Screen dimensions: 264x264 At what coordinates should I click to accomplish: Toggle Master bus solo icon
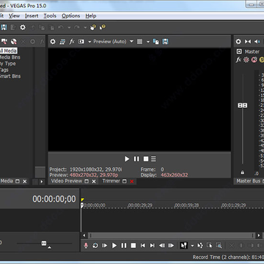[262, 59]
